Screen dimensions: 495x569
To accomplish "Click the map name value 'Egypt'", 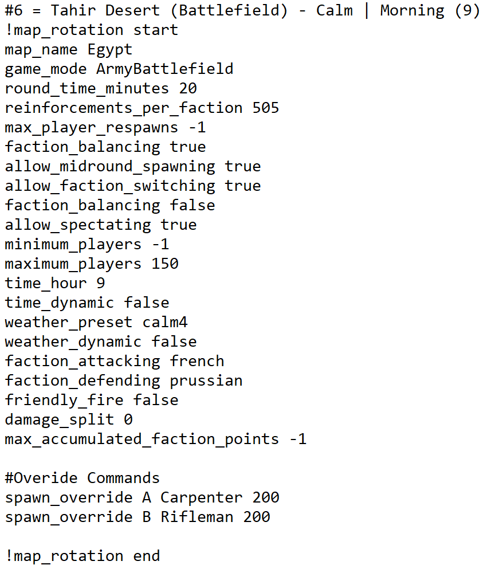I will pos(109,49).
